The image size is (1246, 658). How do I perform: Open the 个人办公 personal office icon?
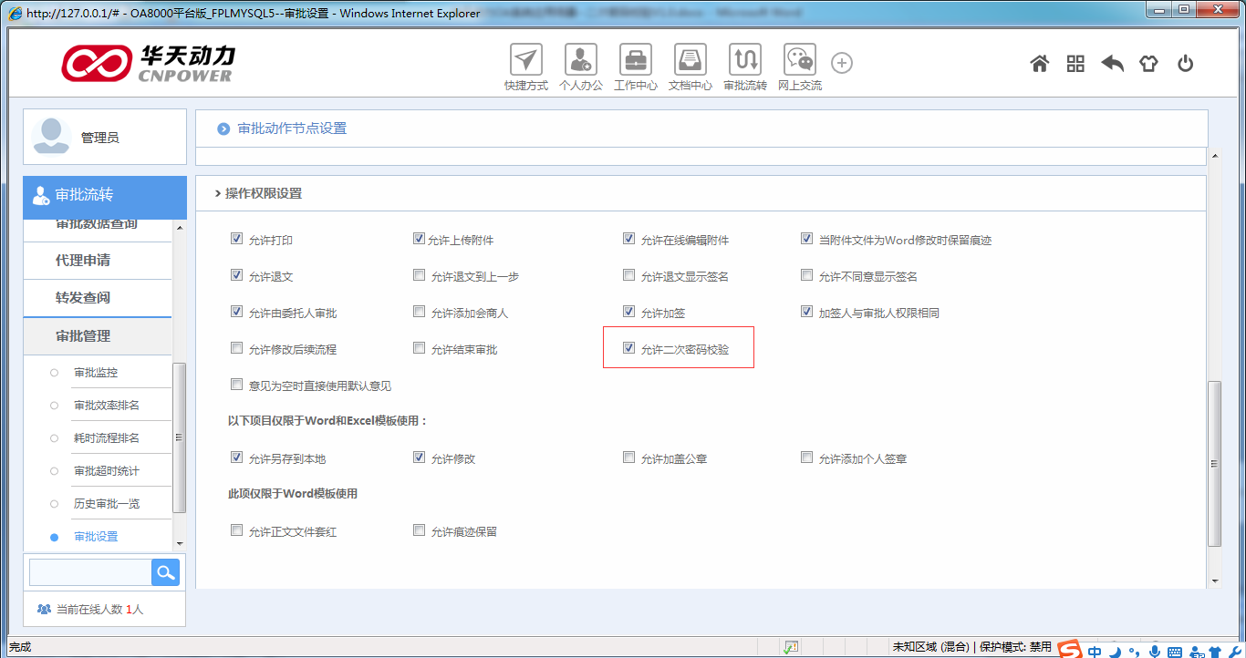[580, 61]
